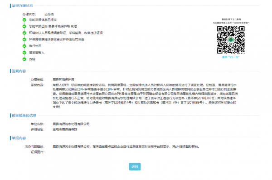Click green check beside 您的举报信息已提交
272x180 pixels.
tap(24, 20)
